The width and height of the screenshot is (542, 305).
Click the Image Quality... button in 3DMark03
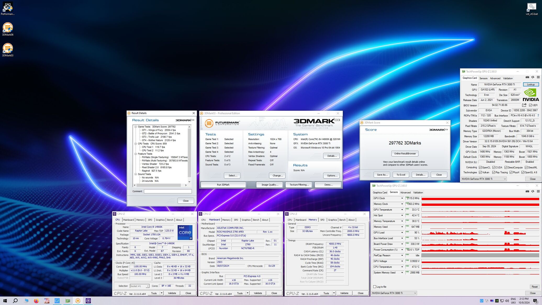click(270, 185)
